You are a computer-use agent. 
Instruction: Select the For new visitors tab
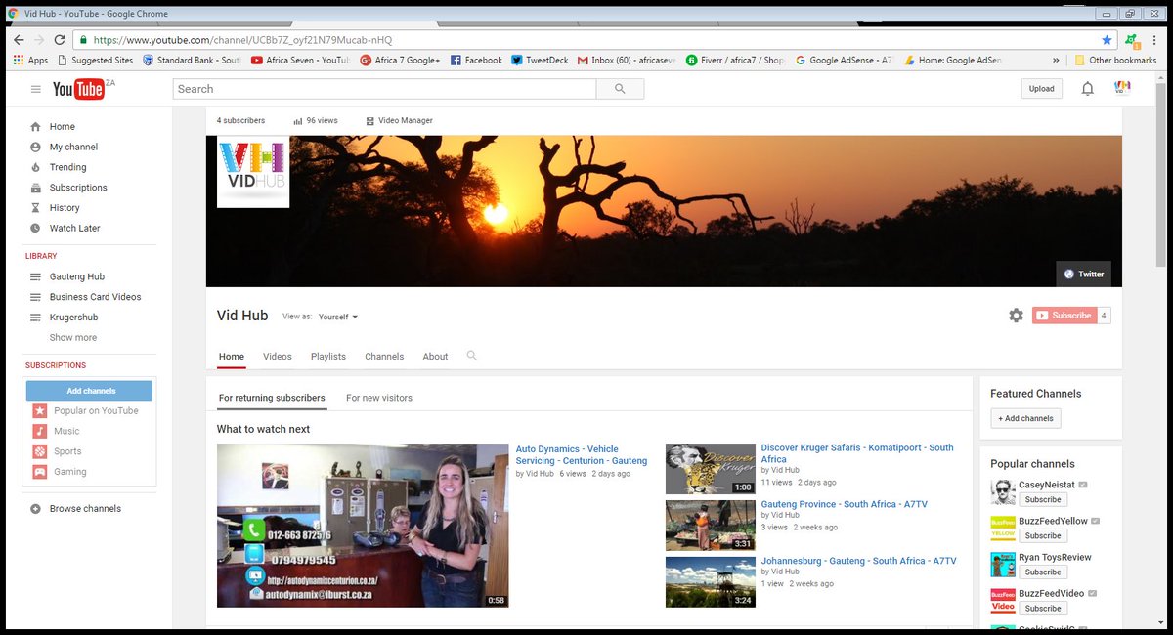[379, 398]
